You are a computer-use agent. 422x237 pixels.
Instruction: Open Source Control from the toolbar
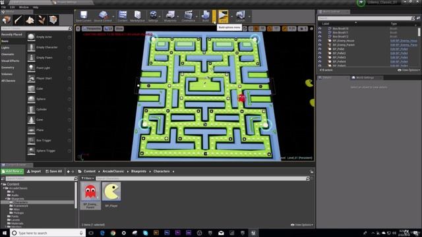(103, 16)
